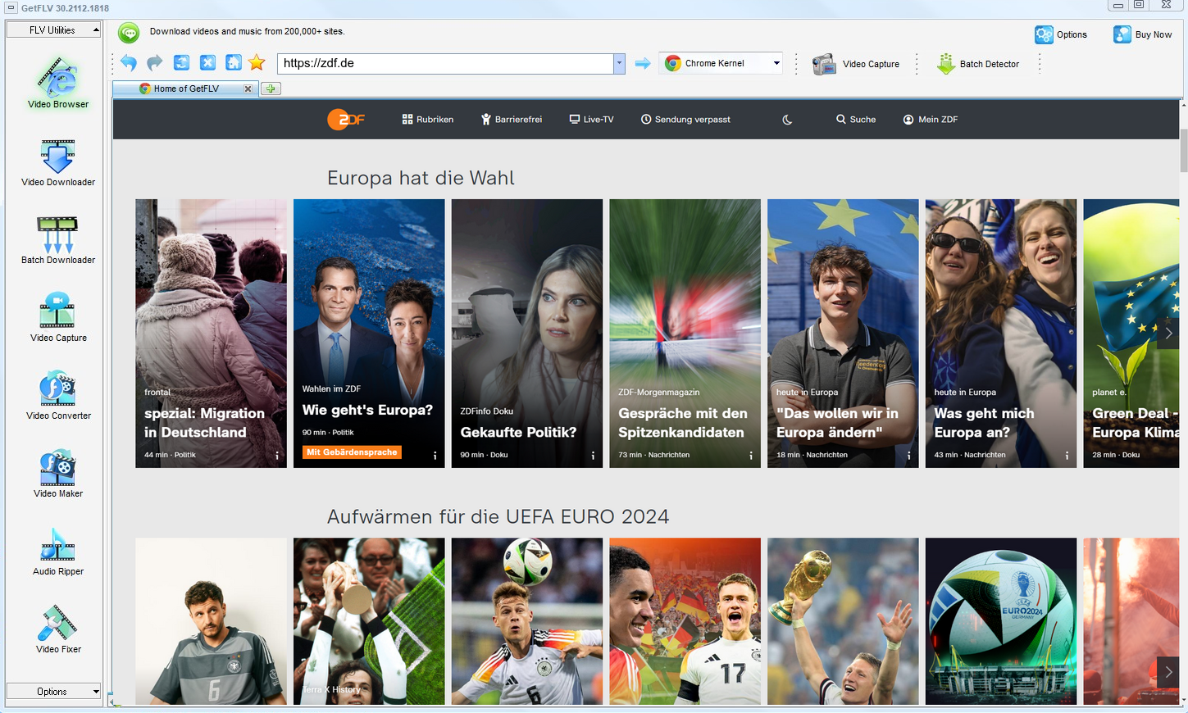Open info menu on 'Was geht mich Europa an?' card
Screen dimensions: 1188x713
click(x=1067, y=456)
